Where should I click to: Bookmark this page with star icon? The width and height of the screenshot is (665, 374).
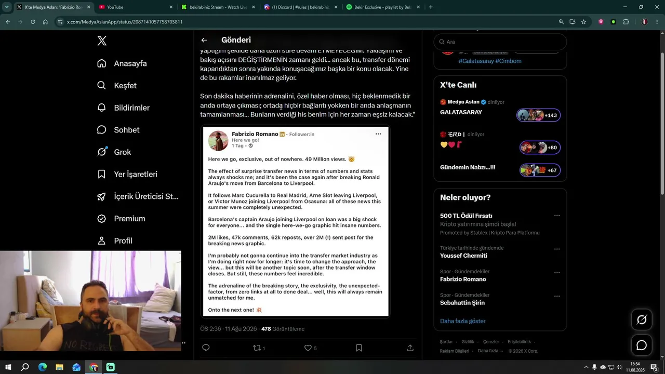(x=583, y=22)
